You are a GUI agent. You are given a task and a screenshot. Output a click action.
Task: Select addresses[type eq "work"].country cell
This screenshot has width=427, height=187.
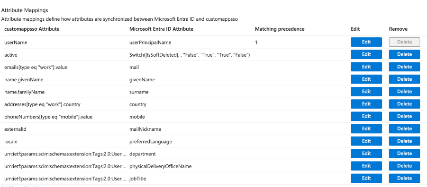click(x=42, y=104)
